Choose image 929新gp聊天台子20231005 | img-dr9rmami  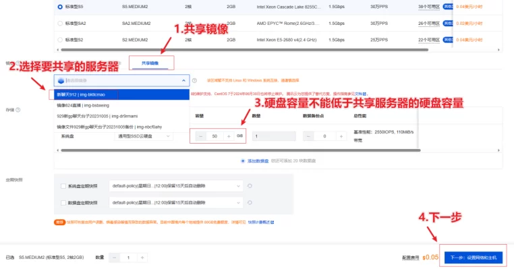(x=121, y=117)
